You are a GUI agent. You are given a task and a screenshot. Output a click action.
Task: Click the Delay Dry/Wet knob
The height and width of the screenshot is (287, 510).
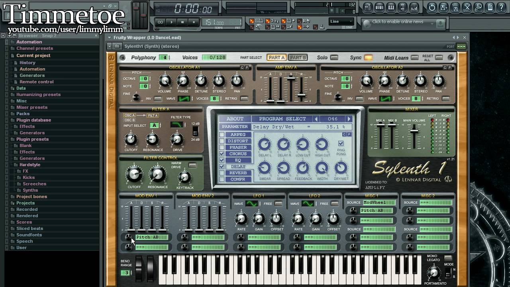pos(341,168)
